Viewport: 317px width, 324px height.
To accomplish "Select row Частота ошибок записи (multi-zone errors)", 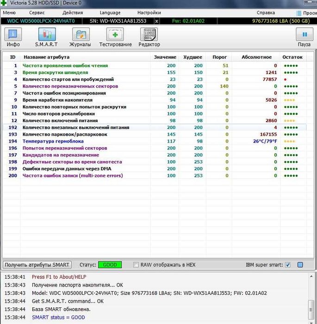I will tap(155, 175).
